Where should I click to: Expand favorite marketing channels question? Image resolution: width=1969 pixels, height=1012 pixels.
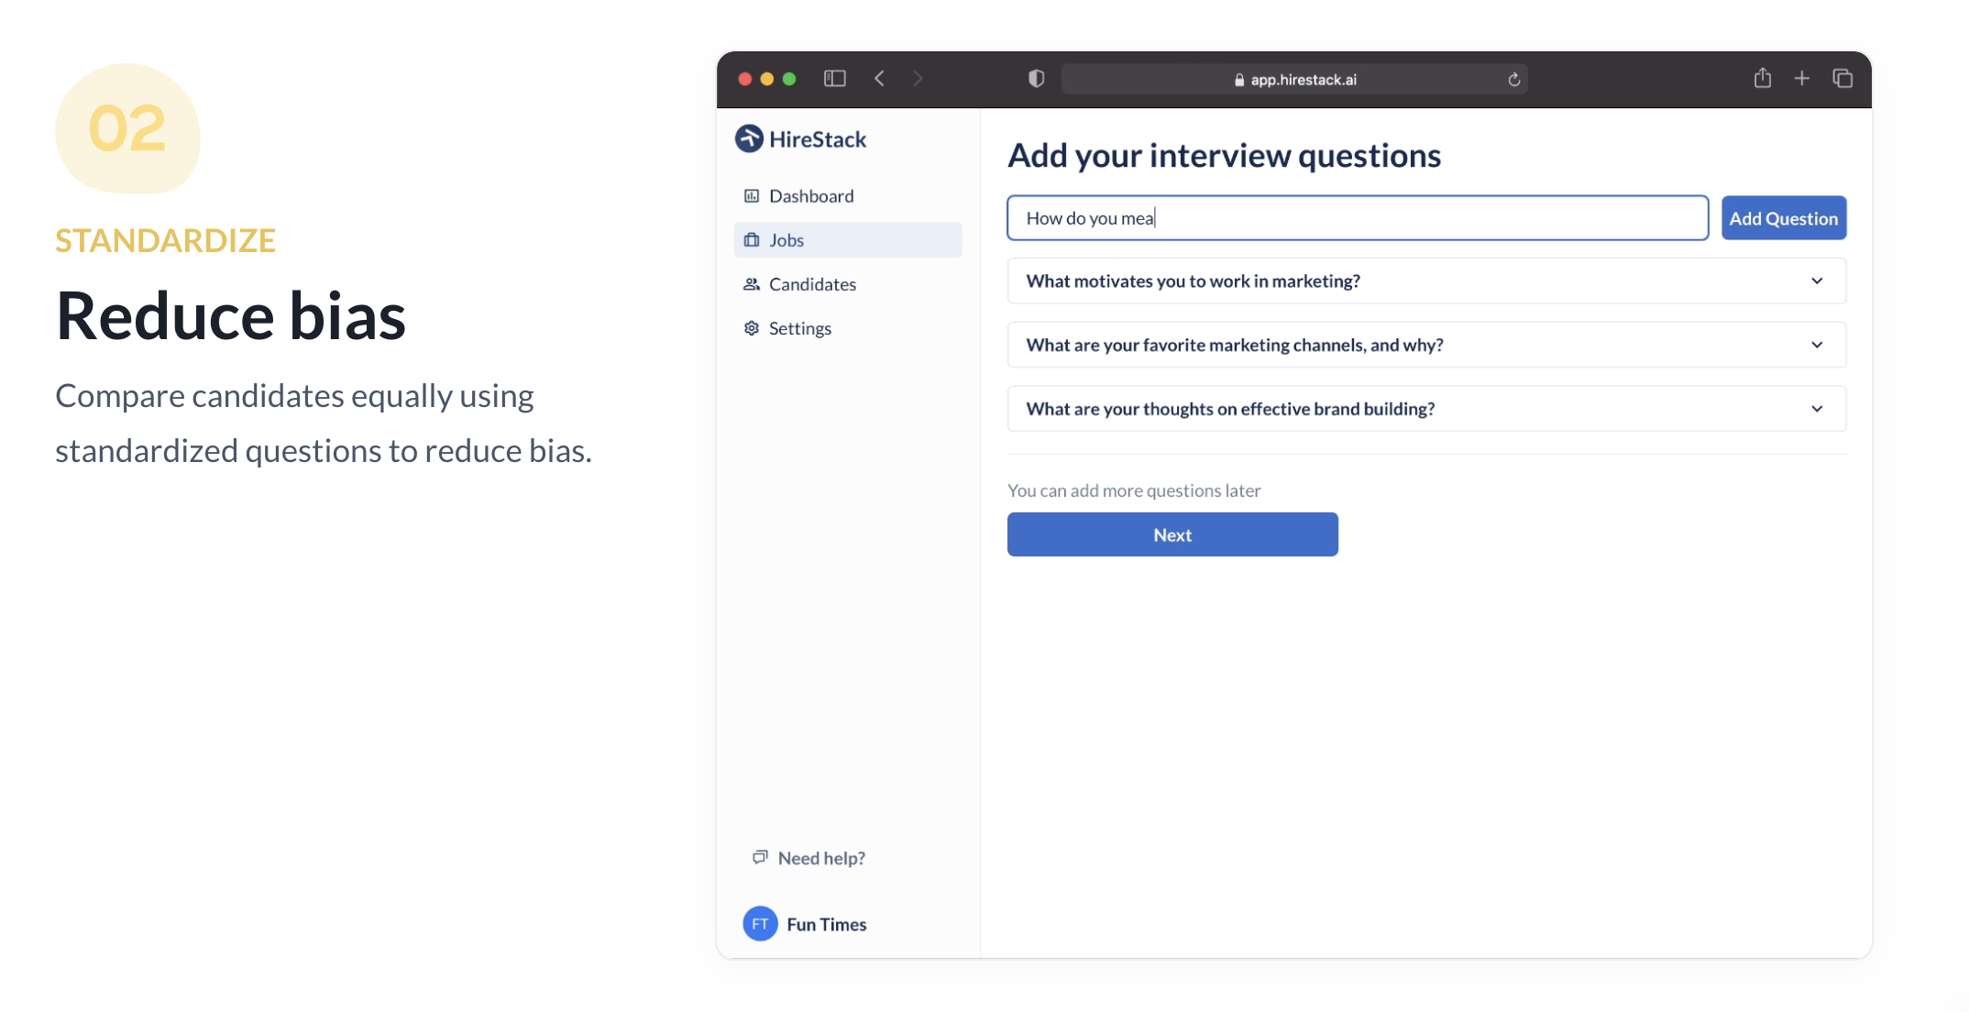click(x=1817, y=346)
